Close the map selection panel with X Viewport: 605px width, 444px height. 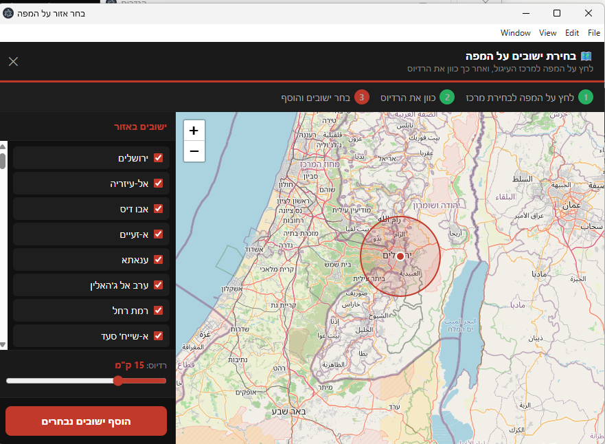(x=14, y=61)
